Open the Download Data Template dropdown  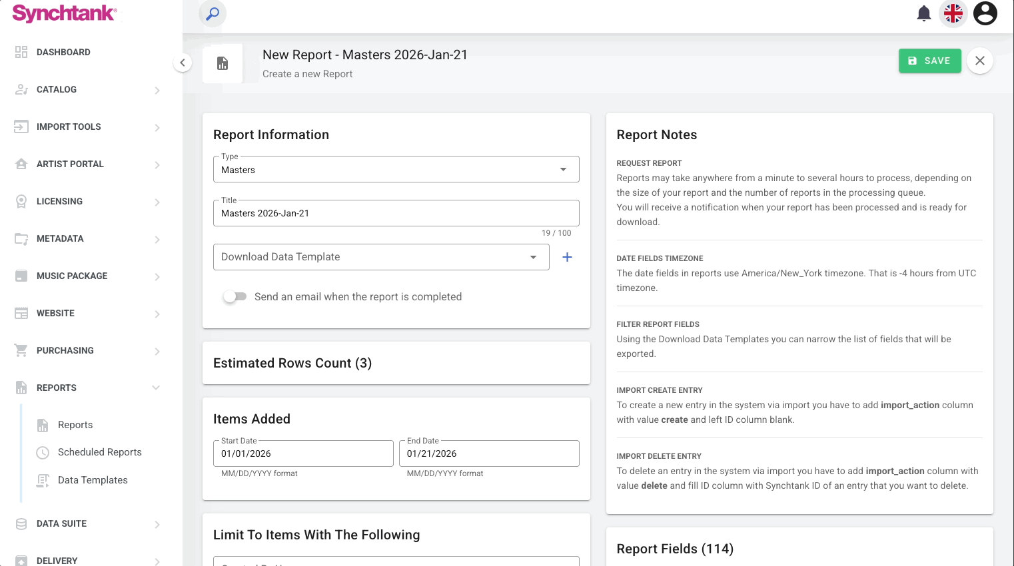pyautogui.click(x=381, y=257)
